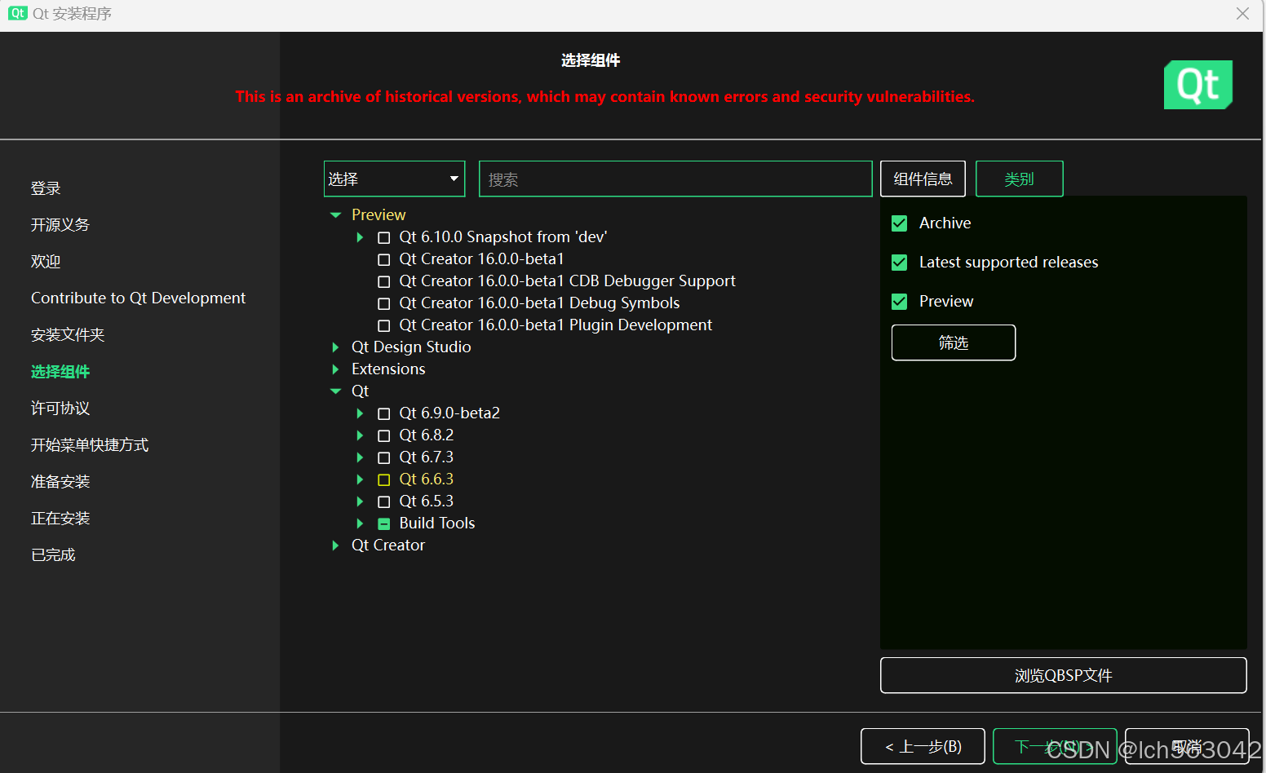1266x773 pixels.
Task: Collapse the Qt tree node
Action: 335,391
